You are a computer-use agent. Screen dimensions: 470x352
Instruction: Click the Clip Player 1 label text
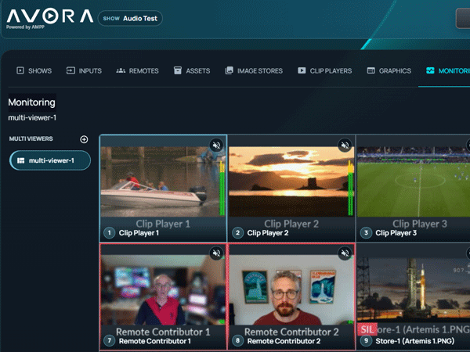pos(139,233)
